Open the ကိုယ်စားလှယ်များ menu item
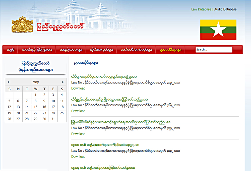The image size is (251, 171). point(101,50)
